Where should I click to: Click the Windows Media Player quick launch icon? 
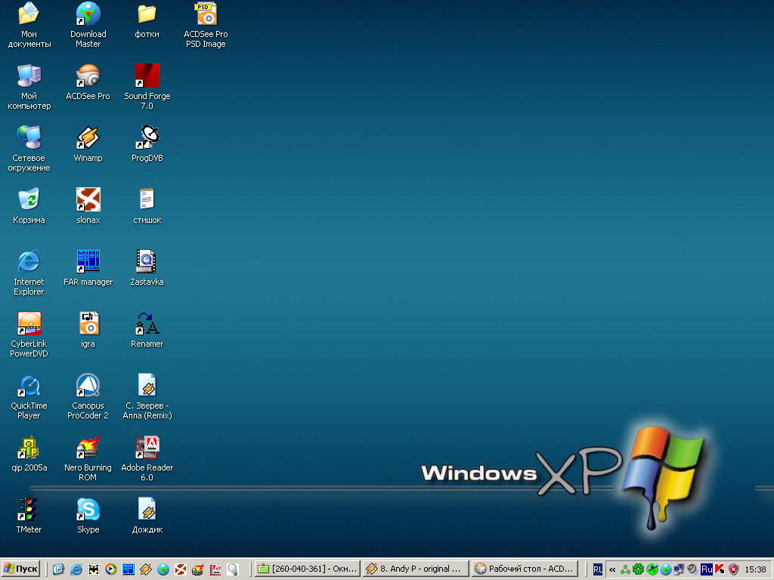point(110,569)
